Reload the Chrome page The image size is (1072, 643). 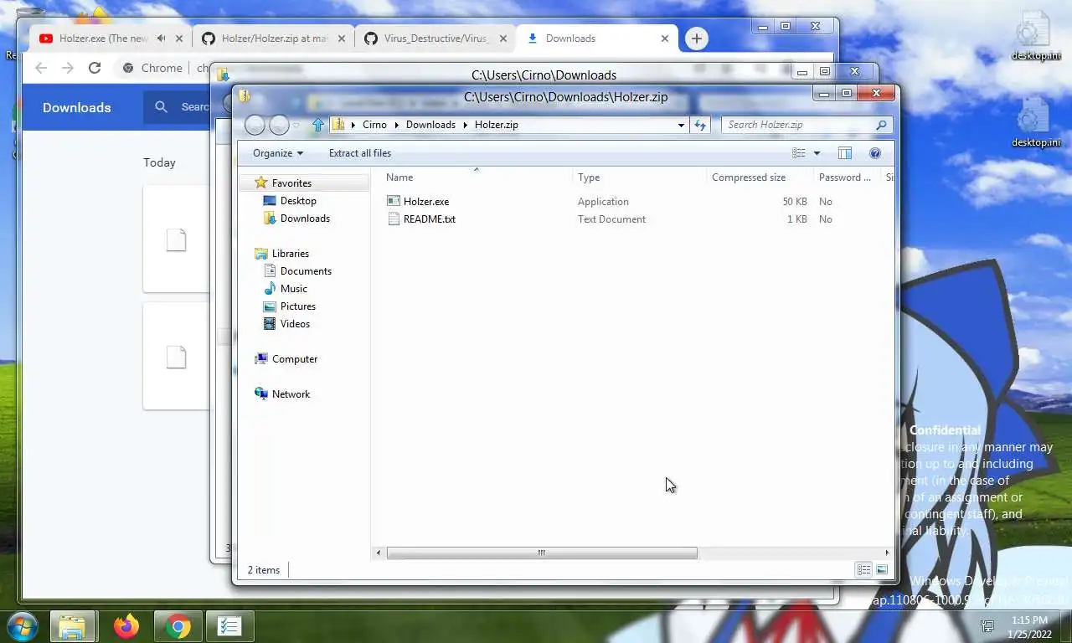[95, 68]
